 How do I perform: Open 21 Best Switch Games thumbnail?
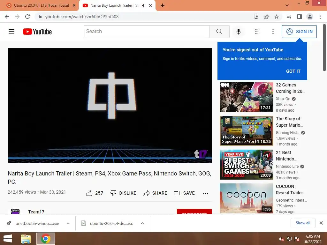(x=247, y=165)
